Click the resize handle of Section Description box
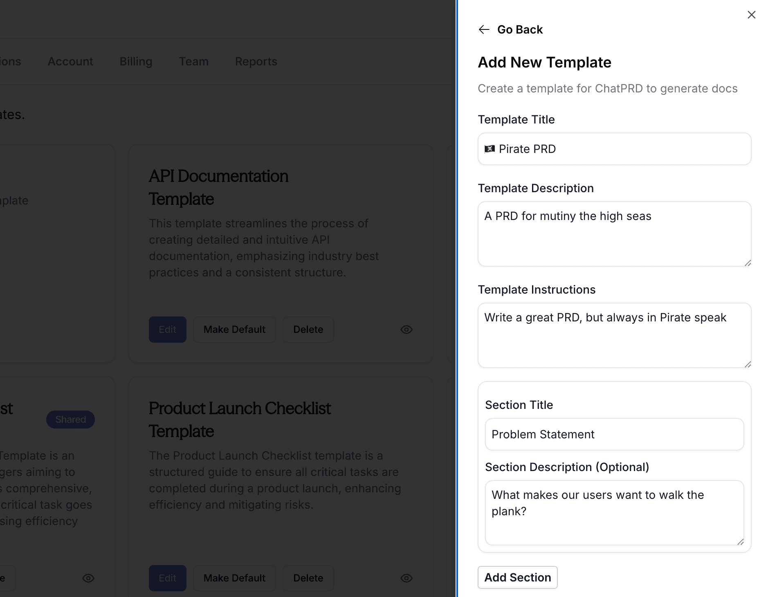Image resolution: width=768 pixels, height=597 pixels. click(x=741, y=542)
